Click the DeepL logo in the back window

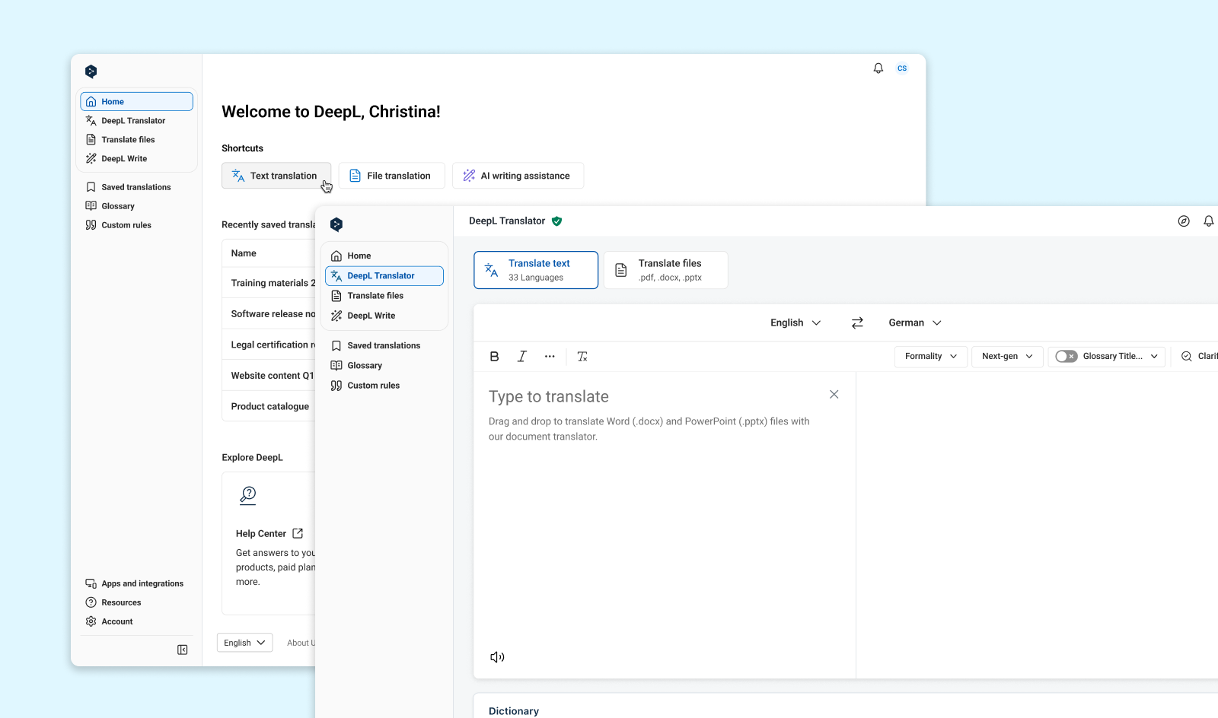pyautogui.click(x=91, y=71)
